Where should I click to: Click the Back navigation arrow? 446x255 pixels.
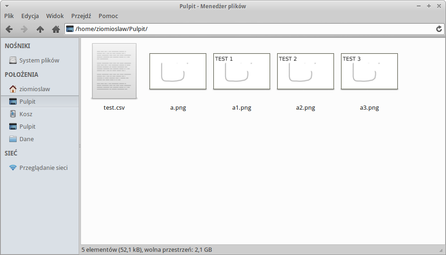click(9, 29)
